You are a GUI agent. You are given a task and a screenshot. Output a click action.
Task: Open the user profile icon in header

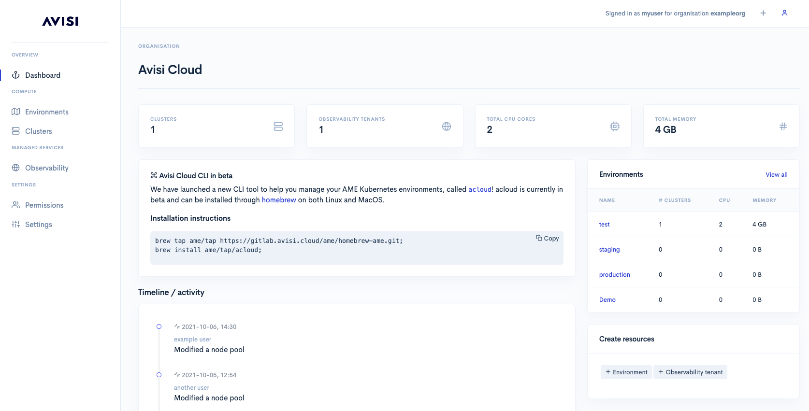point(784,13)
